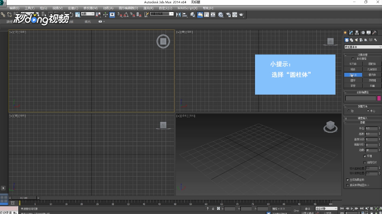Image resolution: width=382 pixels, height=214 pixels.
Task: Toggle the Percent Snap icon
Action: (x=133, y=15)
